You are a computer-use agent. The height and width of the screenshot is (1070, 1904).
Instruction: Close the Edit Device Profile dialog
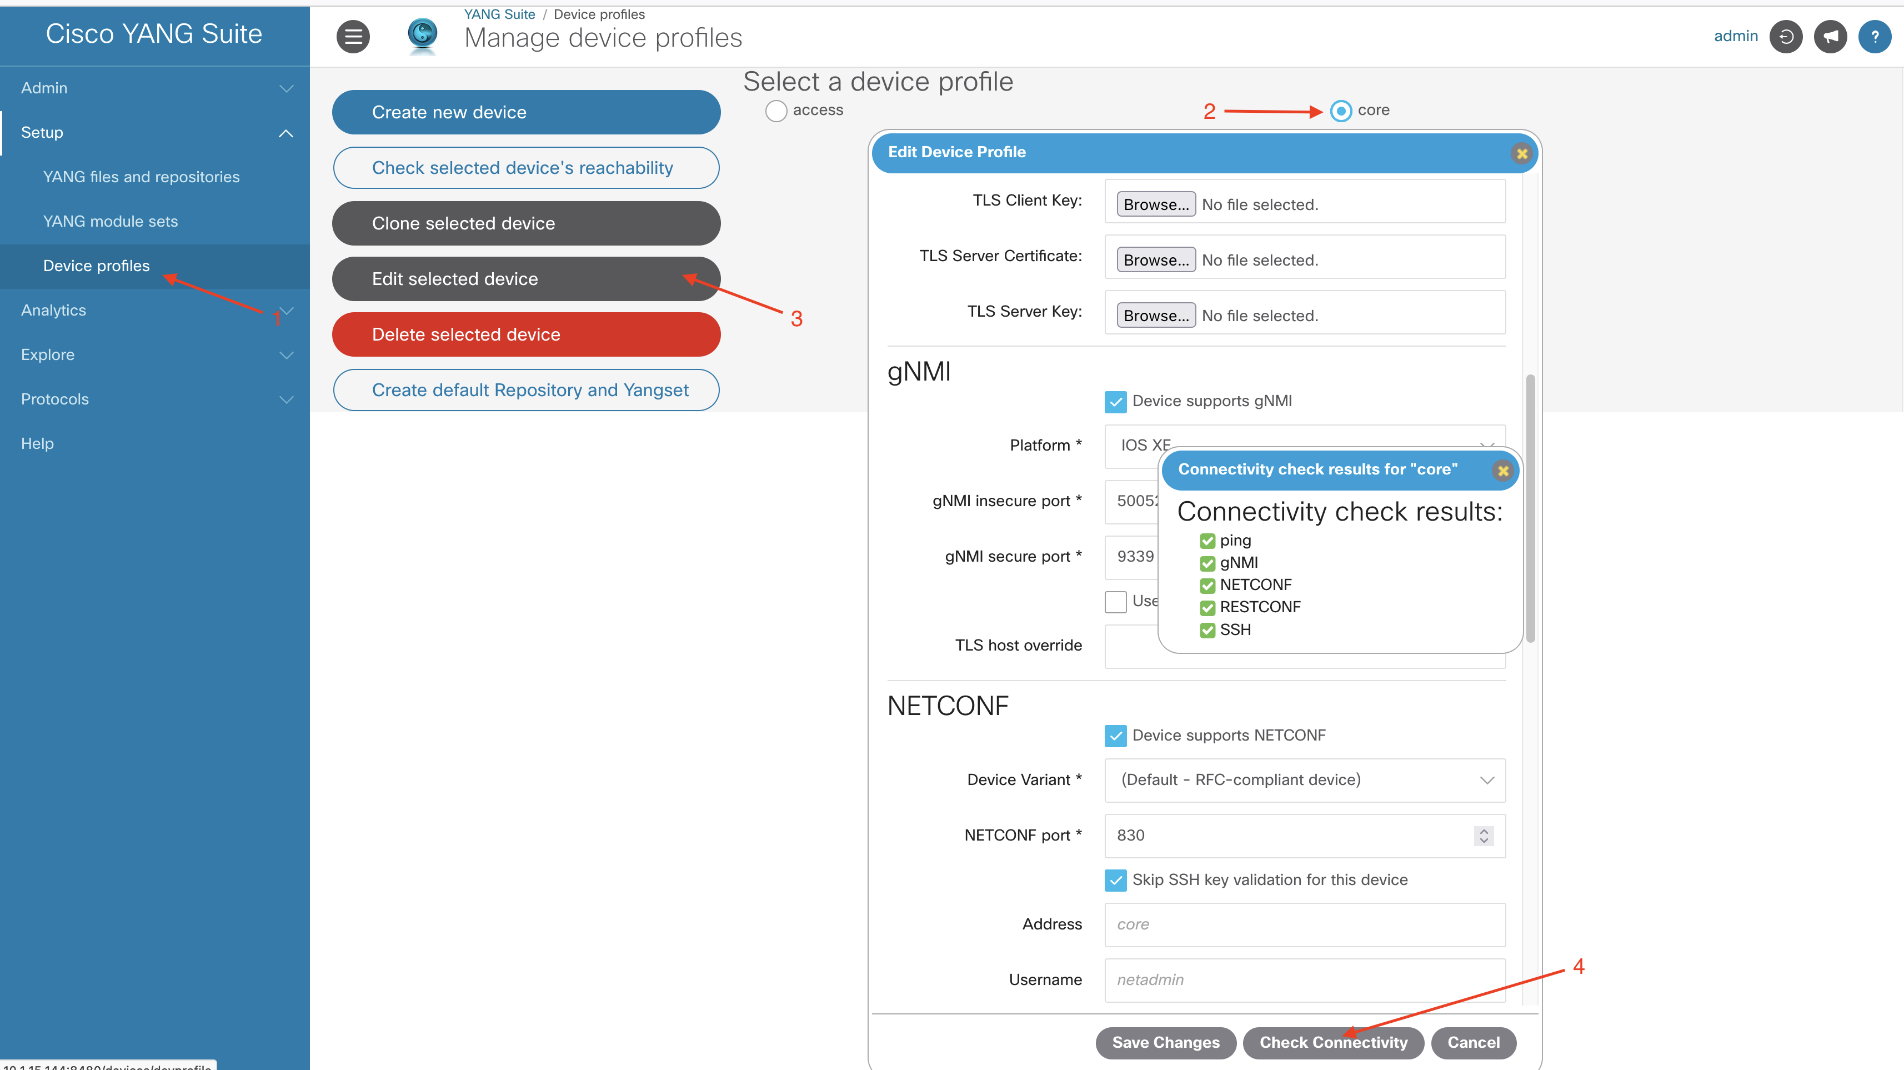[1521, 153]
